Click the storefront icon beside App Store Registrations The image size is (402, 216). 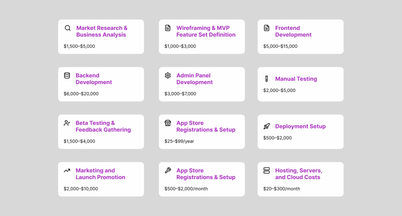[168, 123]
